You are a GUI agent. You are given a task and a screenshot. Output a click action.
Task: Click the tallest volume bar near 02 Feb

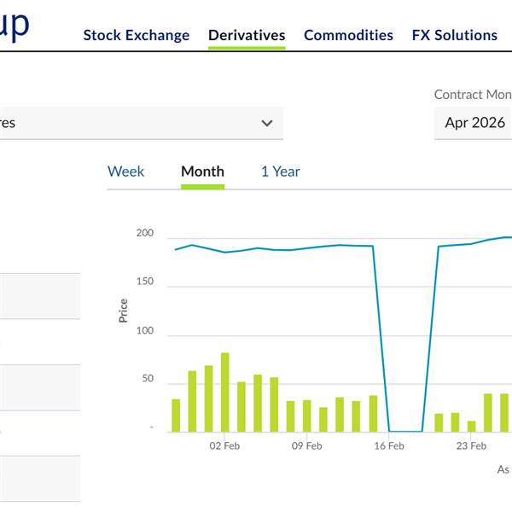coord(225,392)
